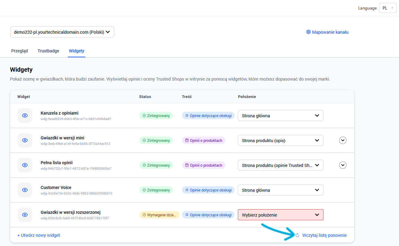The image size is (399, 246).
Task: Click the Wymagane dzia... warning badge
Action: click(x=159, y=215)
